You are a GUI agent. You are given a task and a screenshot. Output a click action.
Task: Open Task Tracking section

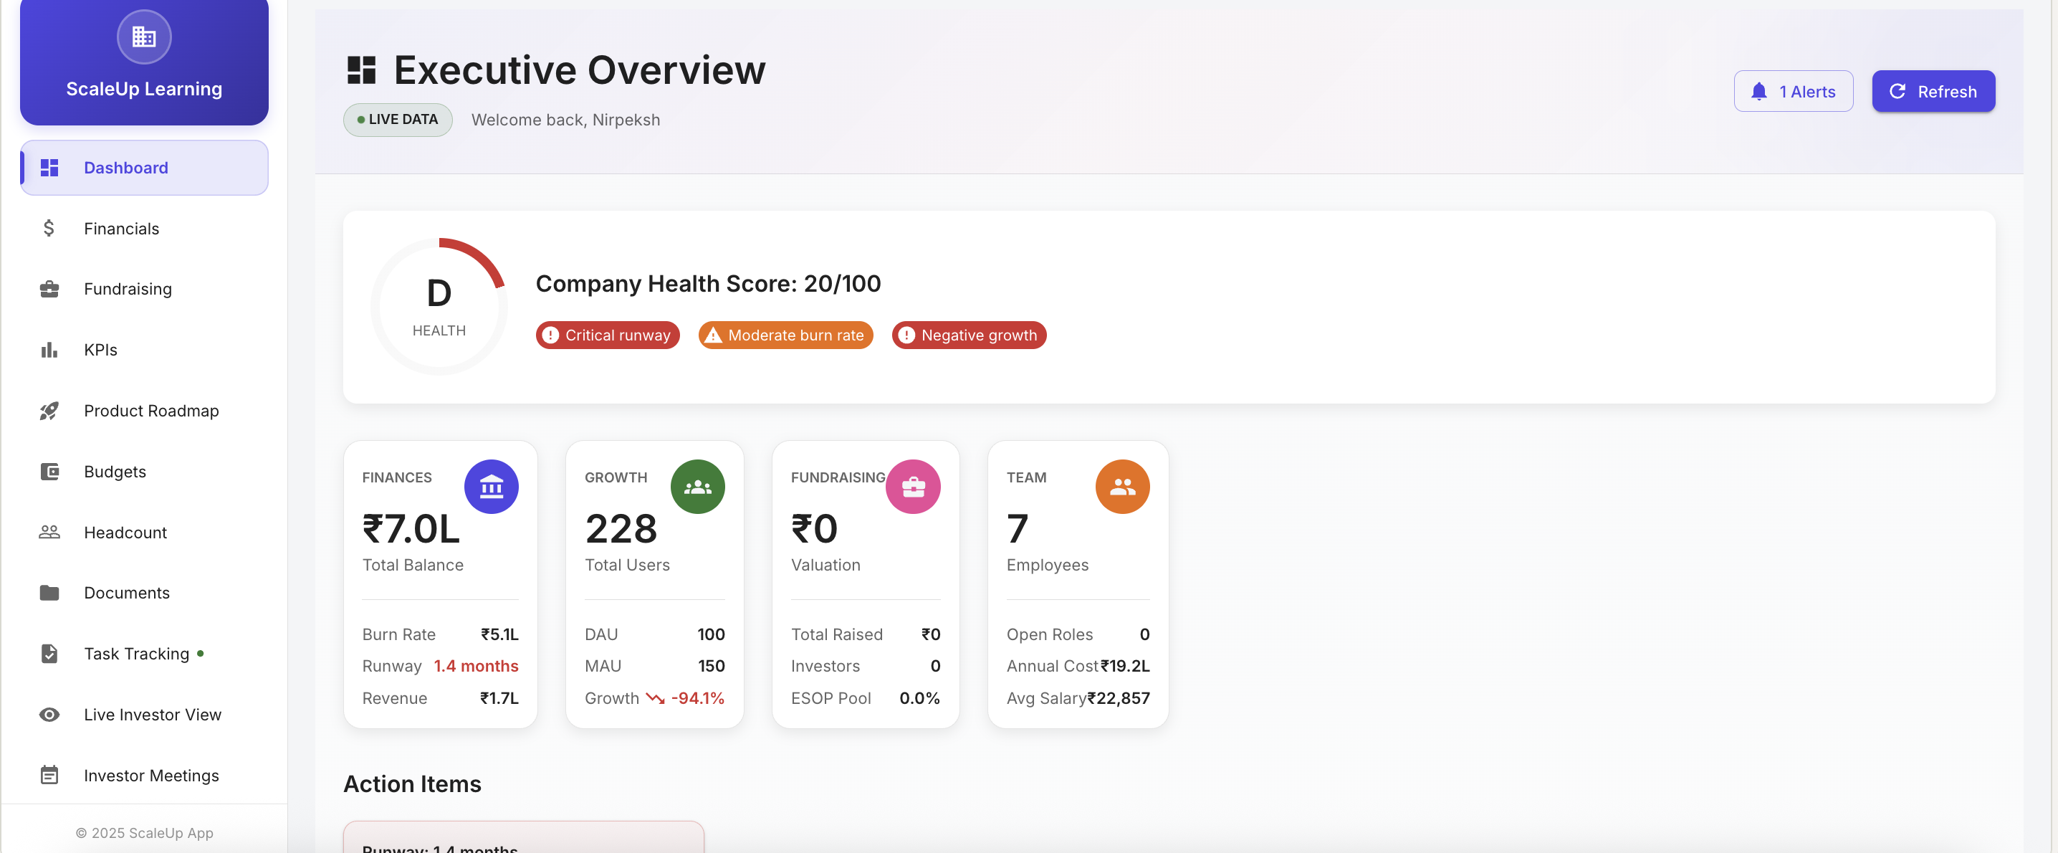pyautogui.click(x=137, y=654)
